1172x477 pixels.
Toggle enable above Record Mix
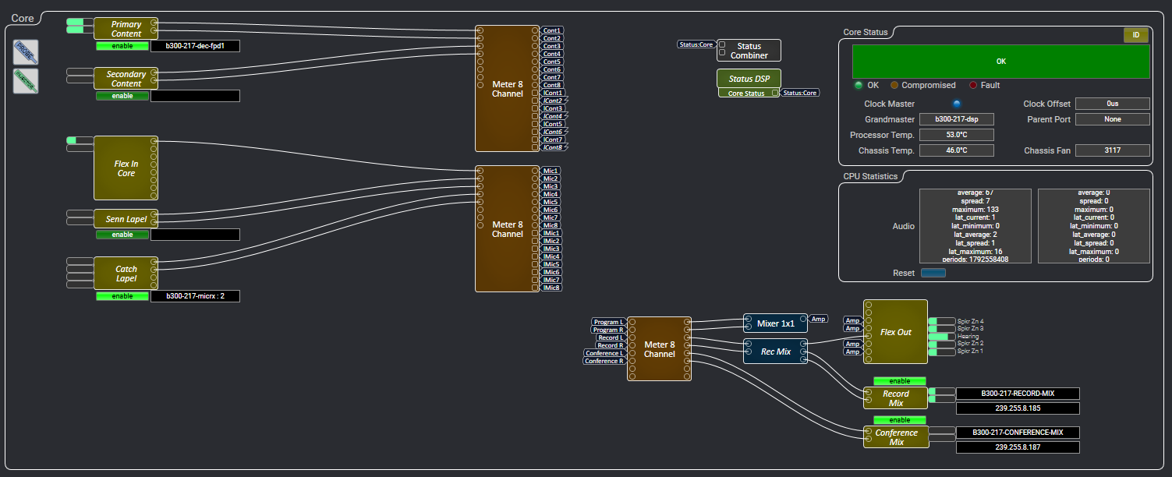899,381
